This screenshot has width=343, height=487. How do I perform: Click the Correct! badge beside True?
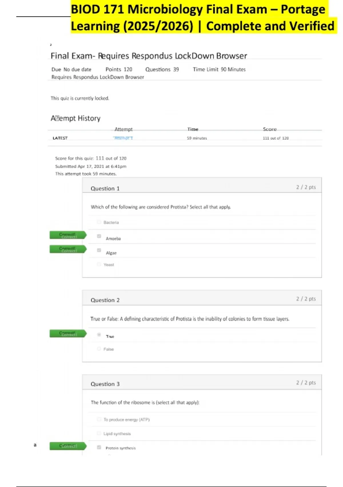pyautogui.click(x=68, y=333)
